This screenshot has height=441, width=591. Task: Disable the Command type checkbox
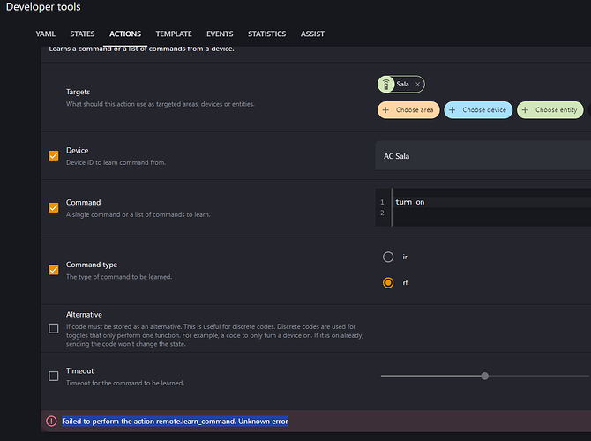point(54,270)
